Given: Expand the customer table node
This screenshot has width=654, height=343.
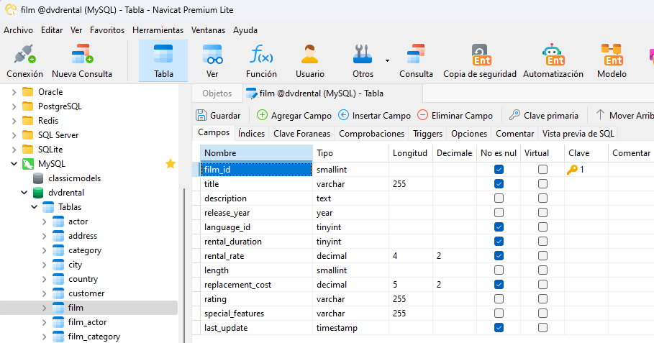Looking at the screenshot, I should point(44,293).
